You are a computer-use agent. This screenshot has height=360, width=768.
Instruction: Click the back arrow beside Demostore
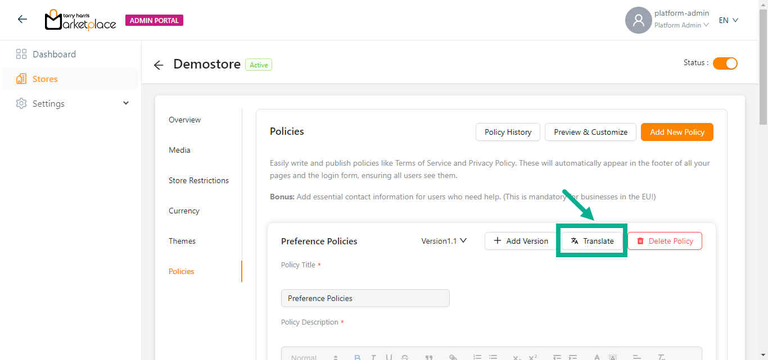coord(159,65)
